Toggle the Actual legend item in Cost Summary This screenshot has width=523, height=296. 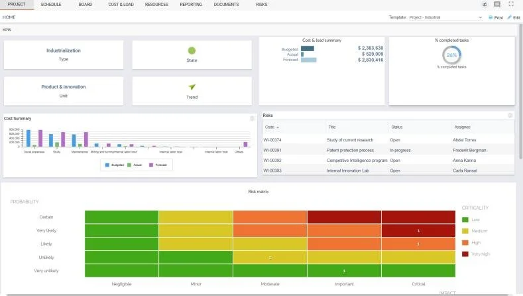[135, 165]
